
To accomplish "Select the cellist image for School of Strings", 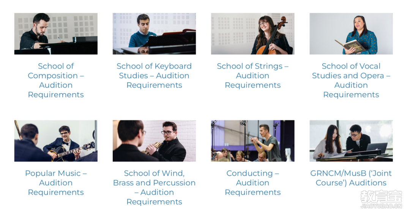I will click(252, 34).
